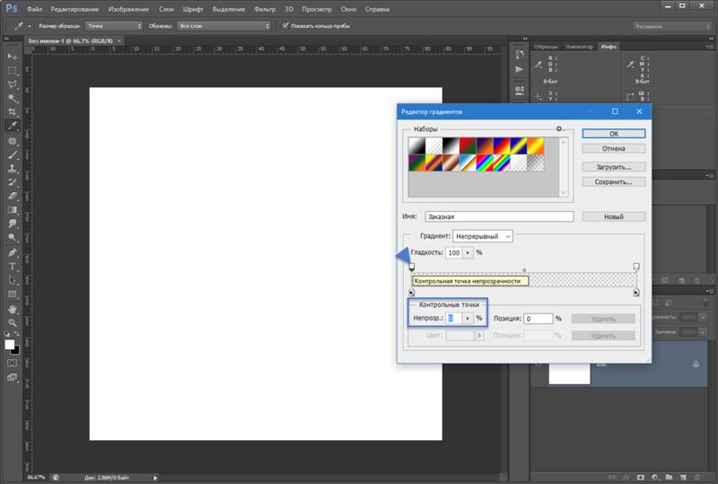Switch to the 'Навигатор' panel tab
718x484 pixels.
[x=581, y=46]
